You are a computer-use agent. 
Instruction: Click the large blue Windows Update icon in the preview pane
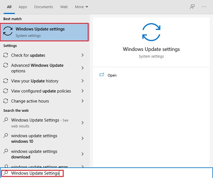151,32
